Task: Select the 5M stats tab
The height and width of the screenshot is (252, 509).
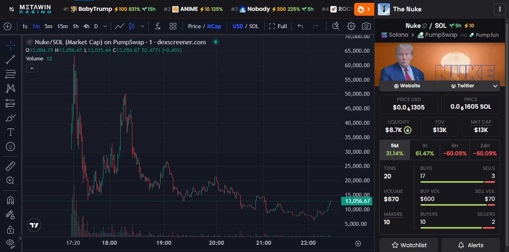Action: click(x=395, y=150)
